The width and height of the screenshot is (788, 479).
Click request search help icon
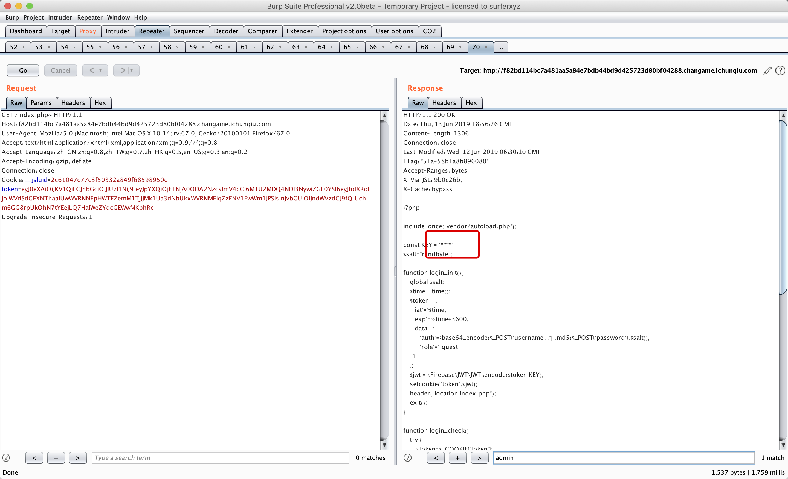click(x=6, y=458)
